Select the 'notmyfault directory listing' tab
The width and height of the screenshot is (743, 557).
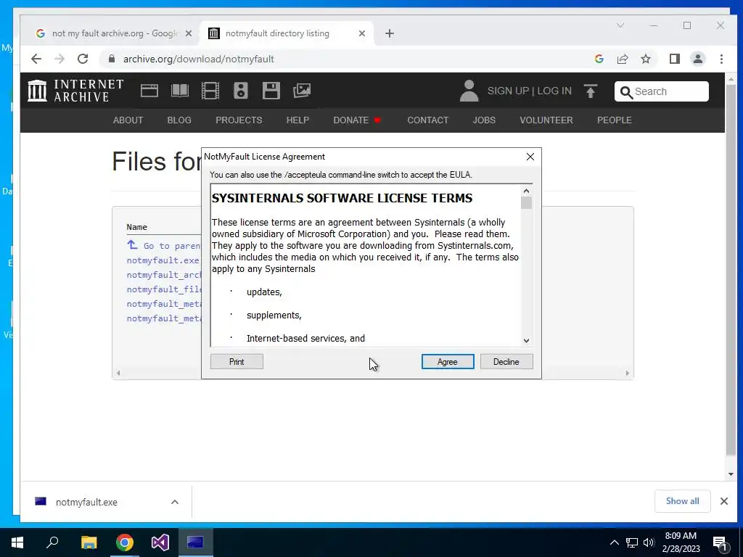(287, 33)
